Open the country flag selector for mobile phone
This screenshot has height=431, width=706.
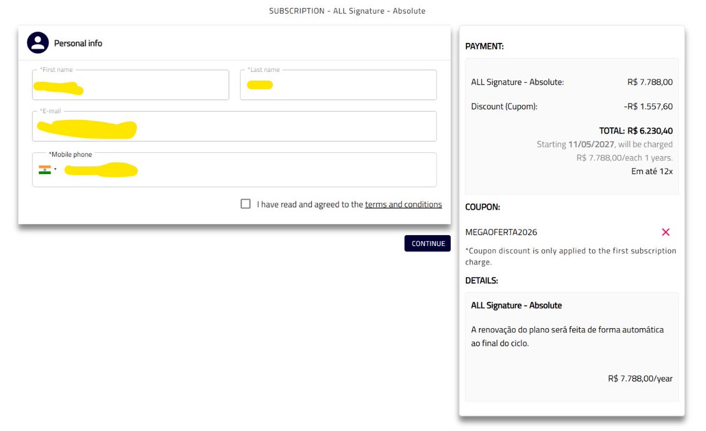(48, 170)
